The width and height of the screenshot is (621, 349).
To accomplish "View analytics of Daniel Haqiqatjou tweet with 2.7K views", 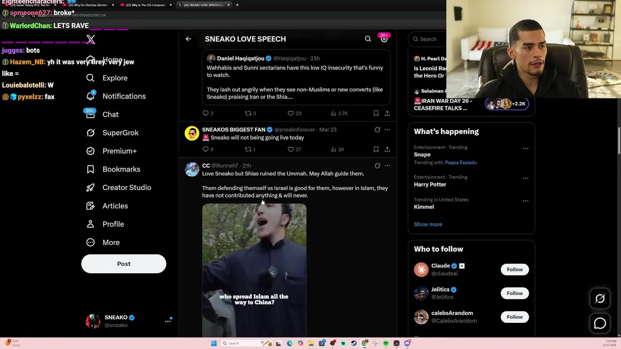I will pyautogui.click(x=339, y=113).
